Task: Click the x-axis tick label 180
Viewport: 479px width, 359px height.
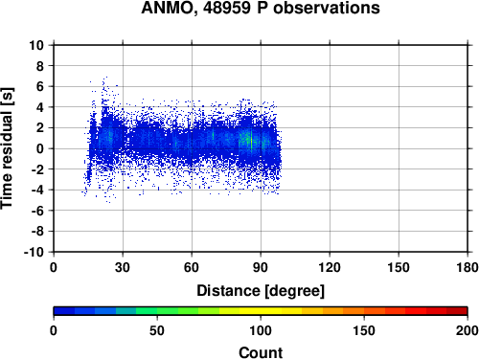Action: point(468,267)
